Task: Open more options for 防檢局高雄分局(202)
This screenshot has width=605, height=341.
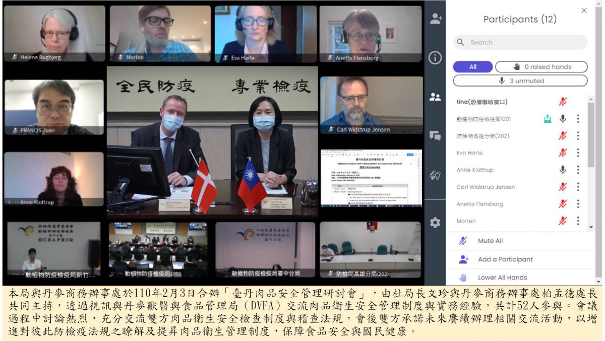Action: (x=578, y=136)
